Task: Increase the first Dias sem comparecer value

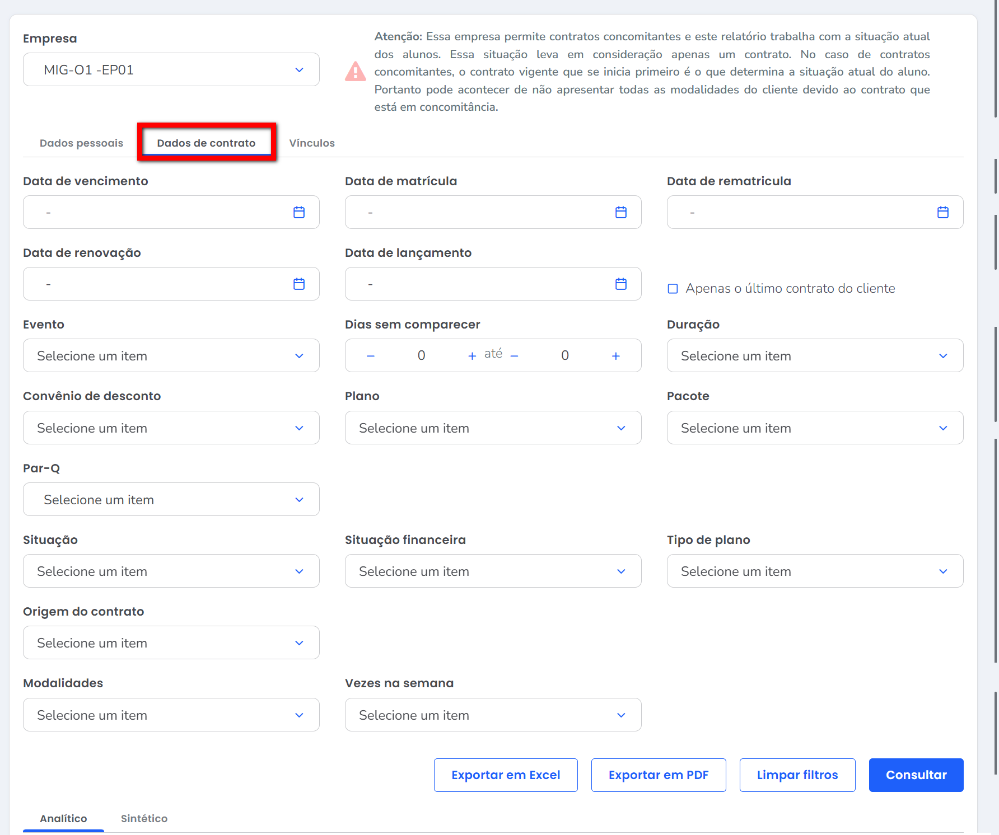Action: point(472,356)
